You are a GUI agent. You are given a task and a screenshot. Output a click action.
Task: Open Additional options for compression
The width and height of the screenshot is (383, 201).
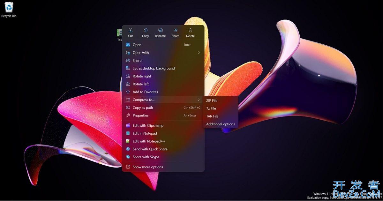(x=220, y=124)
